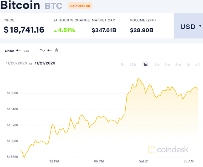Click the 11/20/2020 start date field
Image resolution: width=203 pixels, height=167 pixels.
click(16, 63)
